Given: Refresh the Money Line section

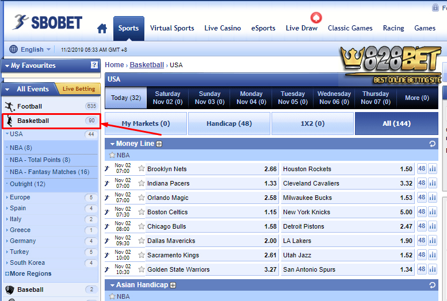Looking at the screenshot, I should click(x=433, y=144).
